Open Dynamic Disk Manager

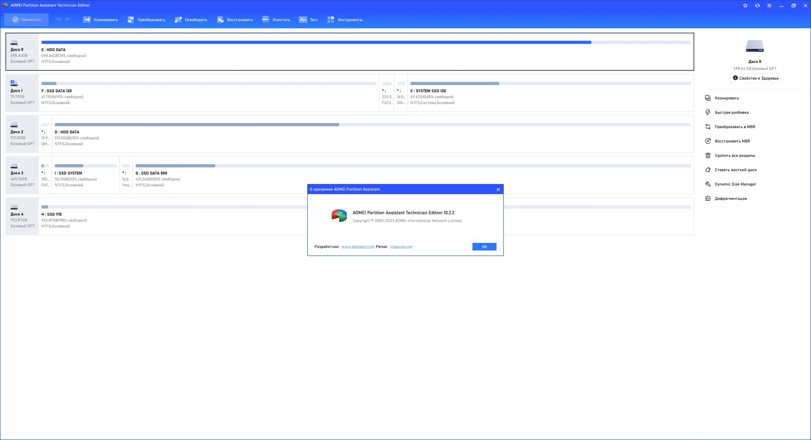(x=735, y=184)
